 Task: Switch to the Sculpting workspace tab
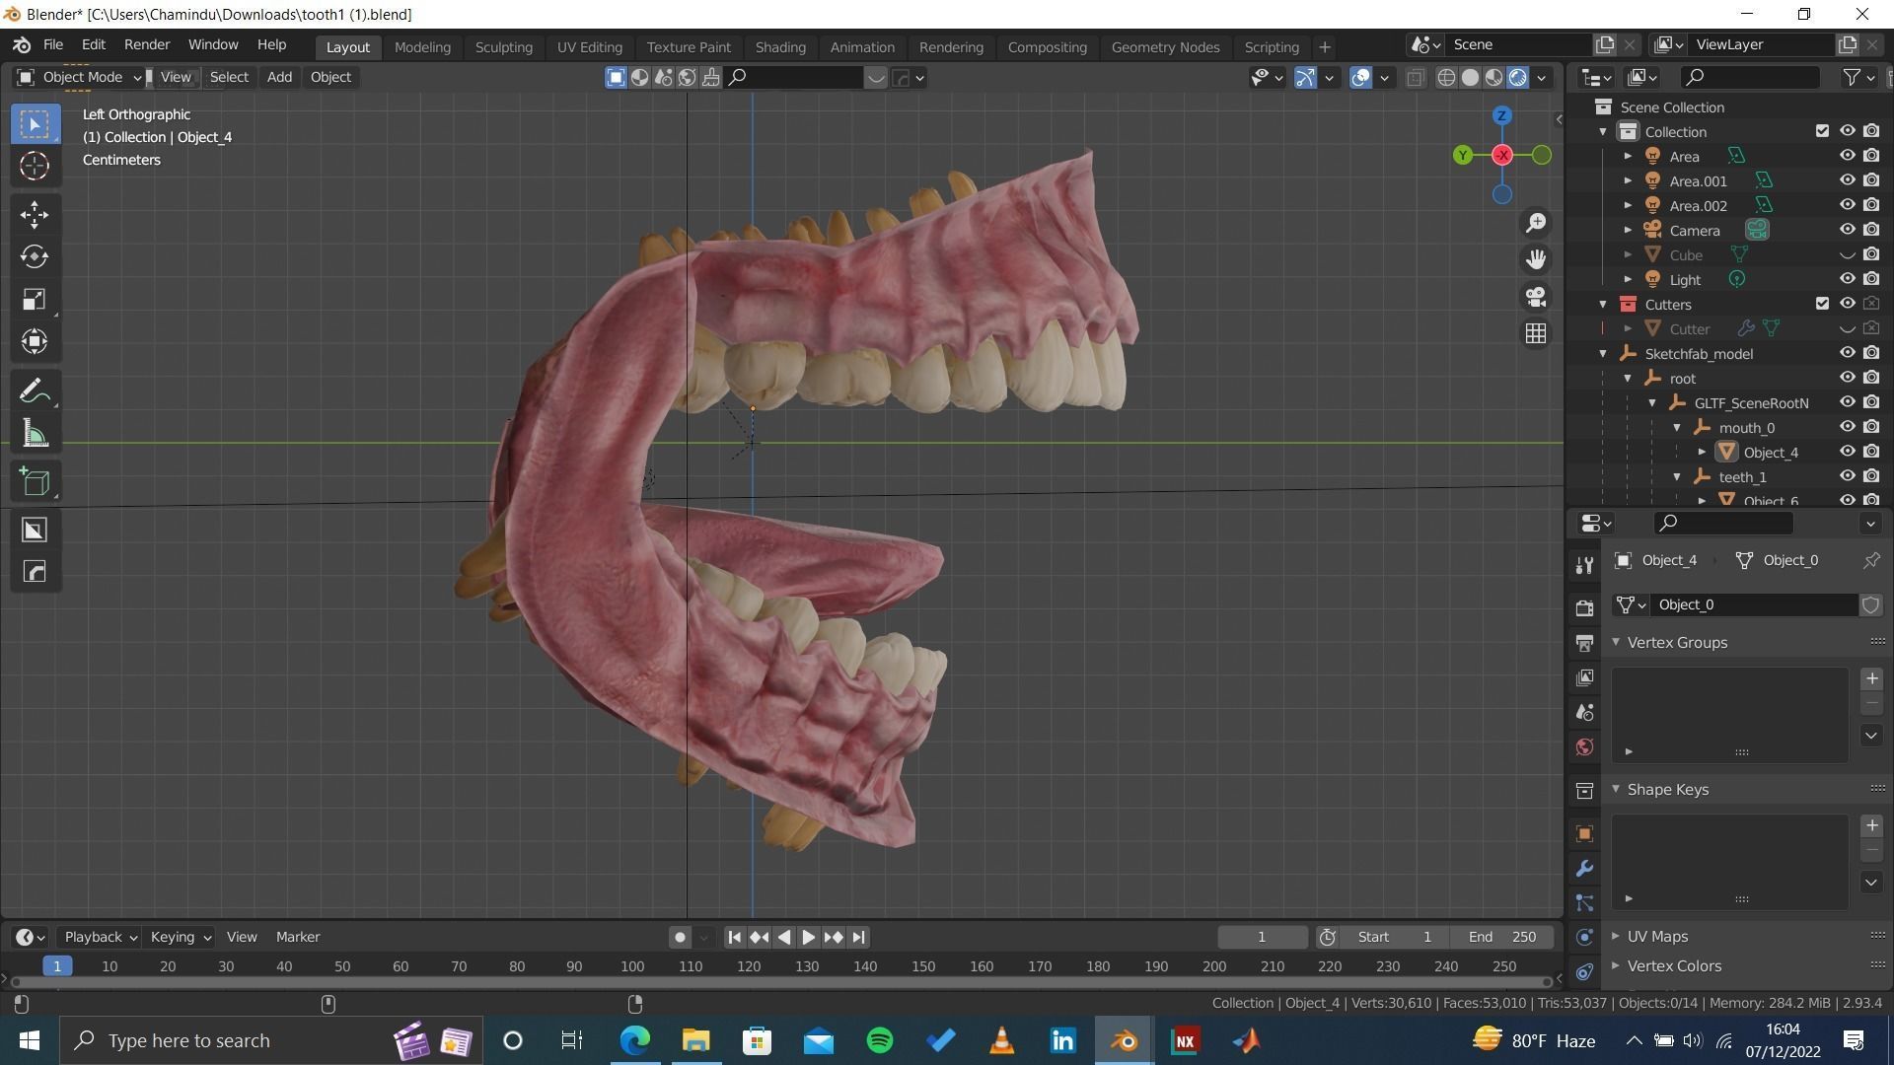click(503, 46)
